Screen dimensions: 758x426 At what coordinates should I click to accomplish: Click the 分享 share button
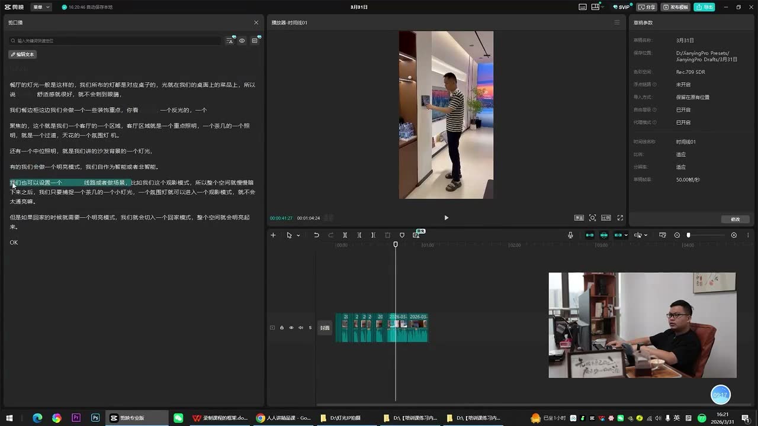(647, 7)
